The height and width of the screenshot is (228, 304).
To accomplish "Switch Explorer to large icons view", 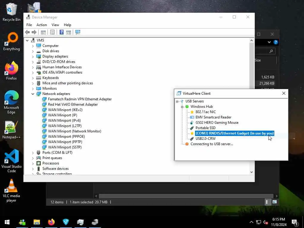I will pyautogui.click(x=275, y=202).
